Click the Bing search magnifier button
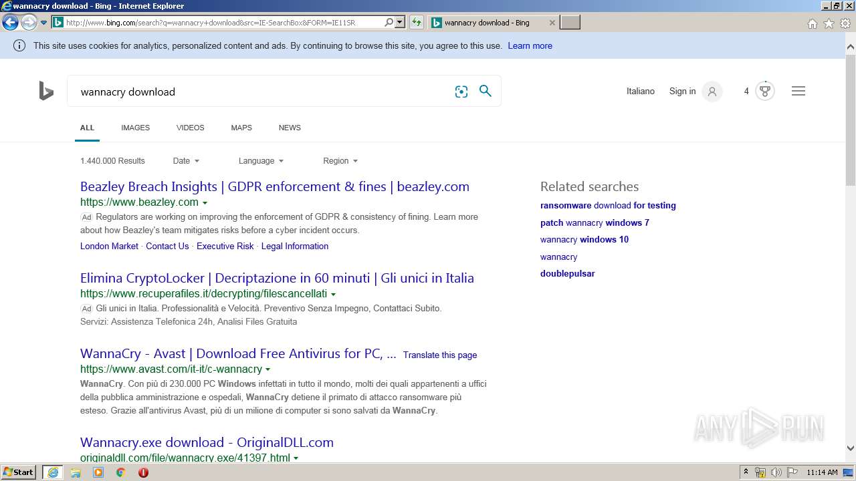 click(486, 91)
